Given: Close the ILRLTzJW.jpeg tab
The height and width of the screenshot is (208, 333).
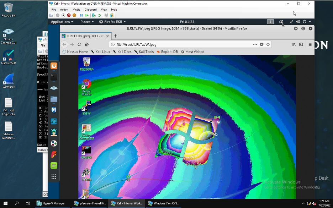Looking at the screenshot, I should point(107,36).
